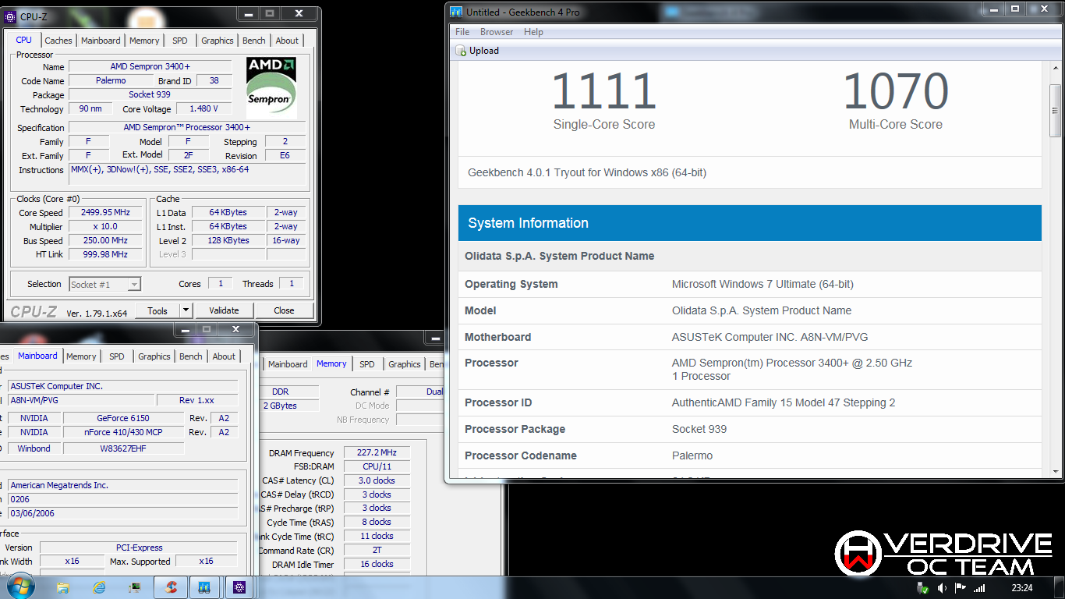
Task: Click Processor ID value AuthenticAMD Family 15
Action: [x=784, y=402]
